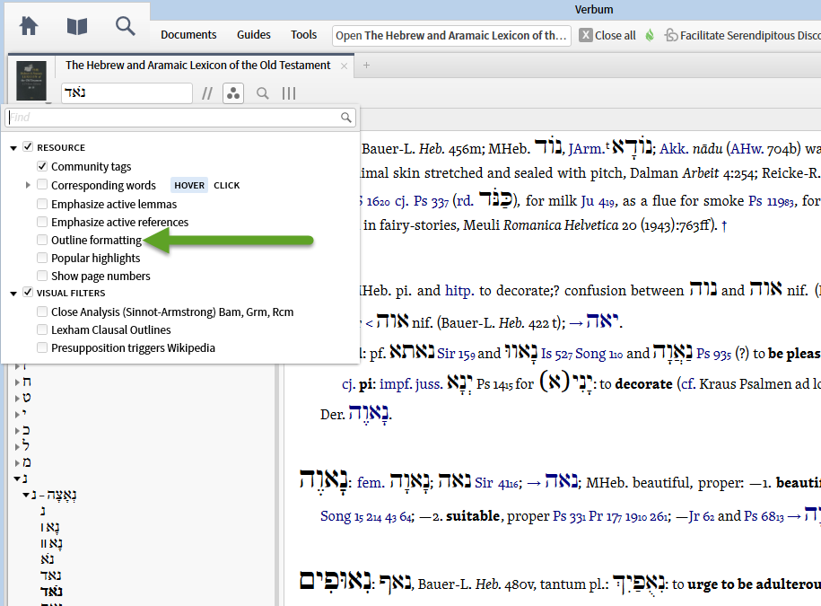Enable Presupposition triggers Wikipedia filter

click(42, 347)
